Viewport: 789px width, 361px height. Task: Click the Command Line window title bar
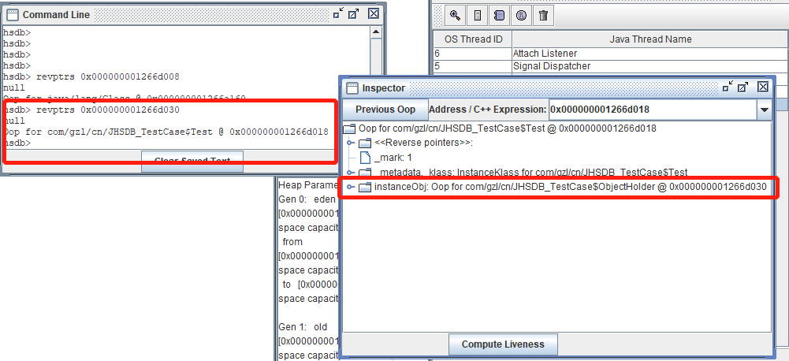click(x=193, y=15)
